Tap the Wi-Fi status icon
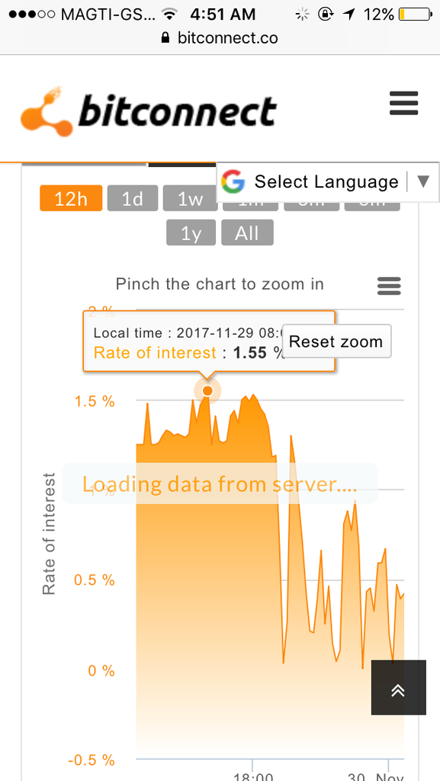The image size is (440, 781). tap(170, 15)
